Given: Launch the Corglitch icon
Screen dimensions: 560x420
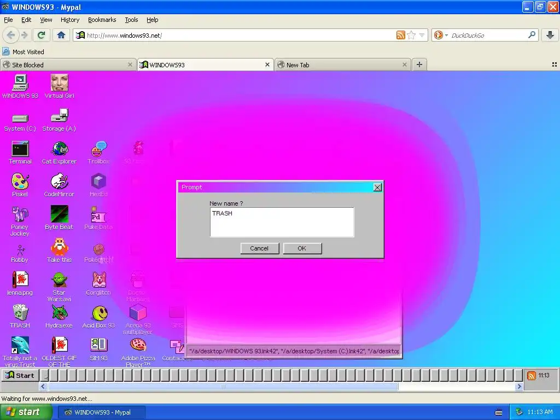Looking at the screenshot, I should click(x=98, y=284).
